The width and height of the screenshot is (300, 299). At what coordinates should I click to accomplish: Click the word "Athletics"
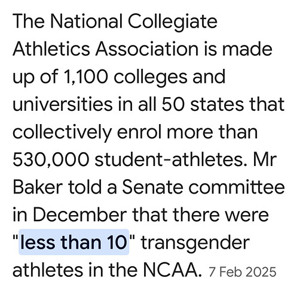pyautogui.click(x=51, y=49)
